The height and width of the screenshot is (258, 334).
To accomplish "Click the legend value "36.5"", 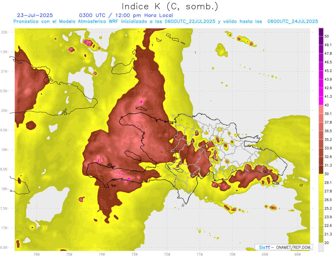I will pos(328,131).
